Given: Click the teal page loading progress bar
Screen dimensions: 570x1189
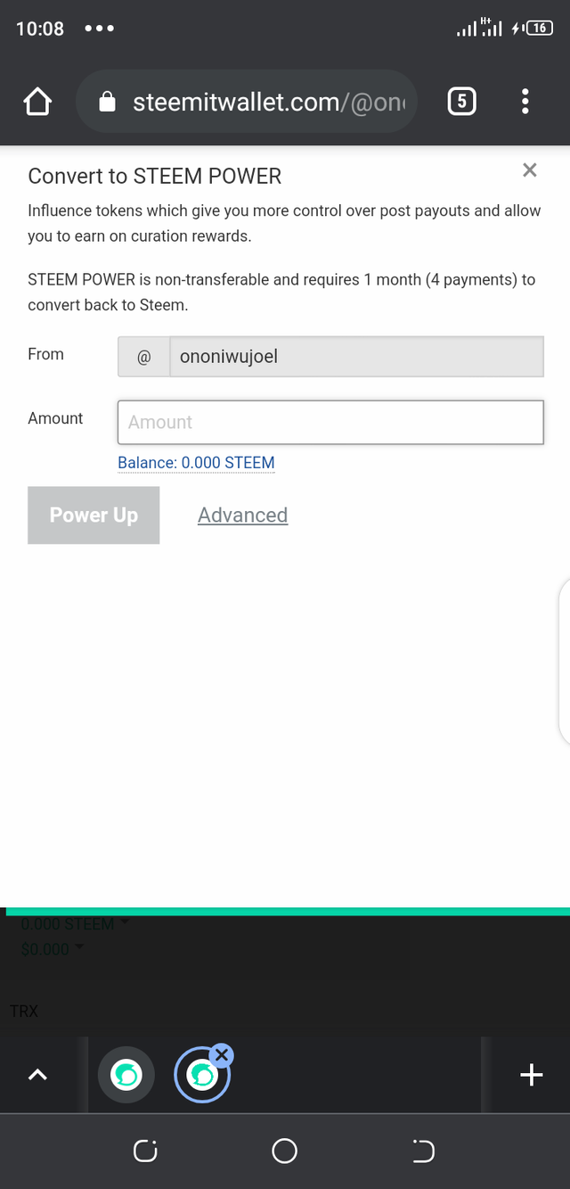Looking at the screenshot, I should tap(285, 910).
